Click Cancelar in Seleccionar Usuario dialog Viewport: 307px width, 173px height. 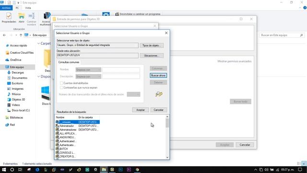coord(158,110)
